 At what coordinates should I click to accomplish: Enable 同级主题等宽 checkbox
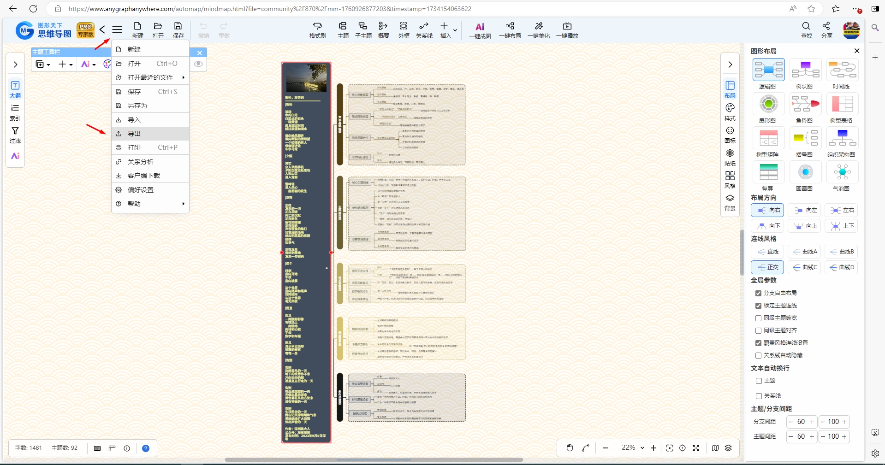758,318
